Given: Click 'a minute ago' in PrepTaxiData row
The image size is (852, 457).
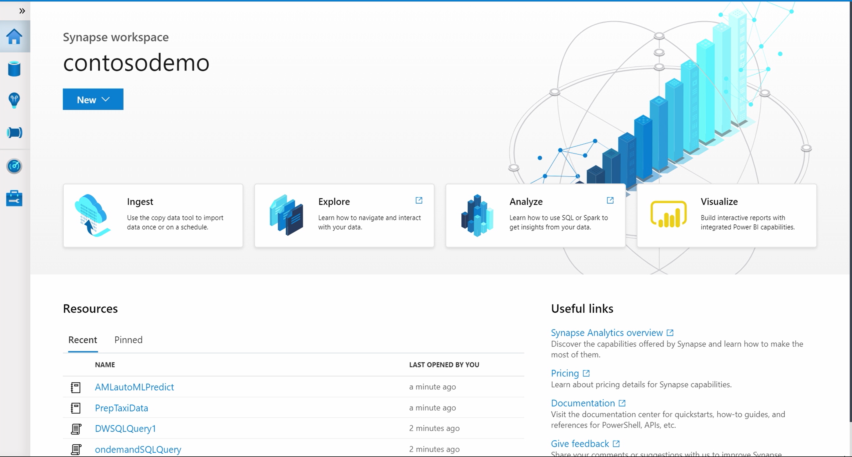Looking at the screenshot, I should click(x=432, y=408).
